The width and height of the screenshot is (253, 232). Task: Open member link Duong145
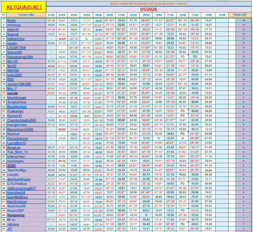15,116
